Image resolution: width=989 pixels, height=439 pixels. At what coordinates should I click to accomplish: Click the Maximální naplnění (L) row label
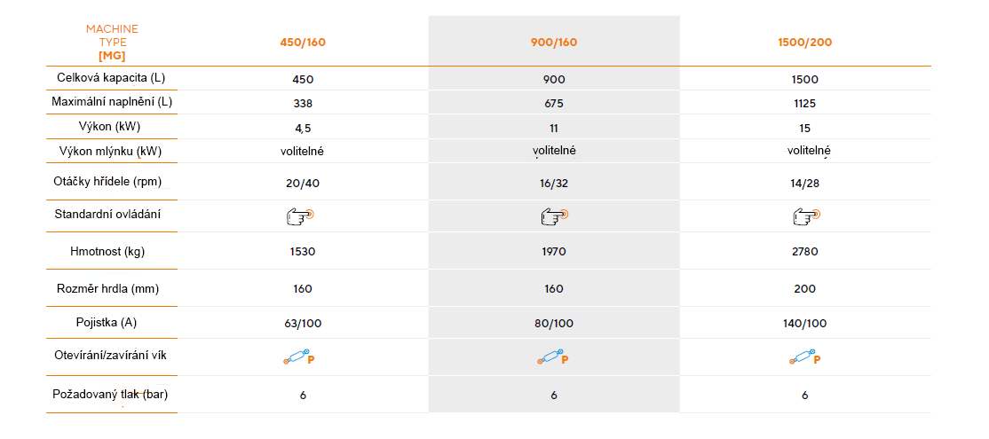click(x=112, y=102)
